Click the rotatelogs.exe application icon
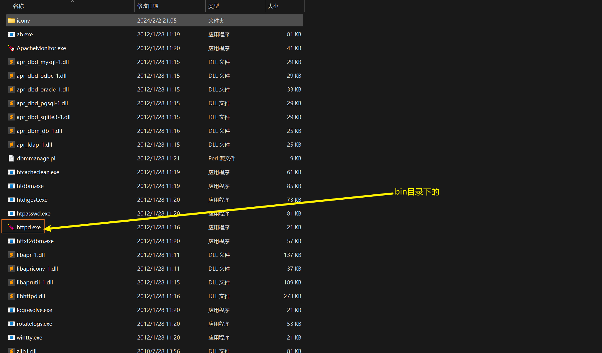 (x=11, y=324)
